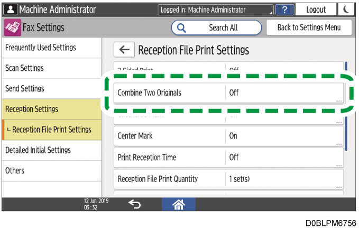Click the Fax Settings icon
The height and width of the screenshot is (228, 359).
point(11,28)
